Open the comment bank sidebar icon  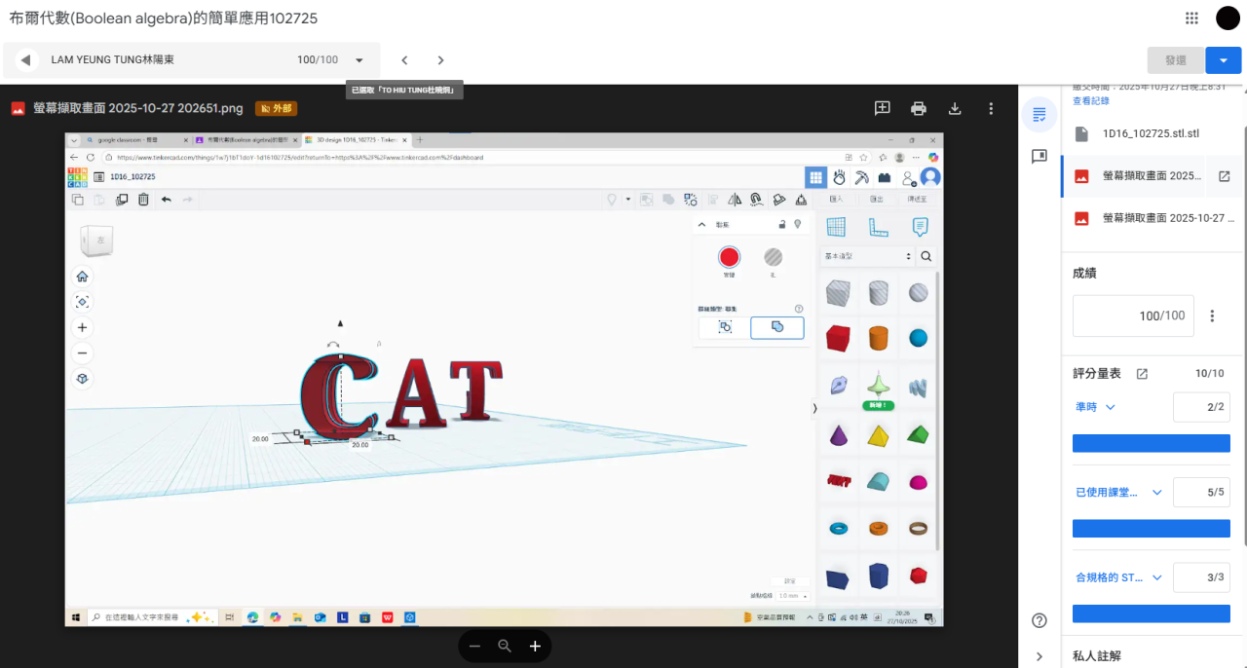pos(1039,157)
